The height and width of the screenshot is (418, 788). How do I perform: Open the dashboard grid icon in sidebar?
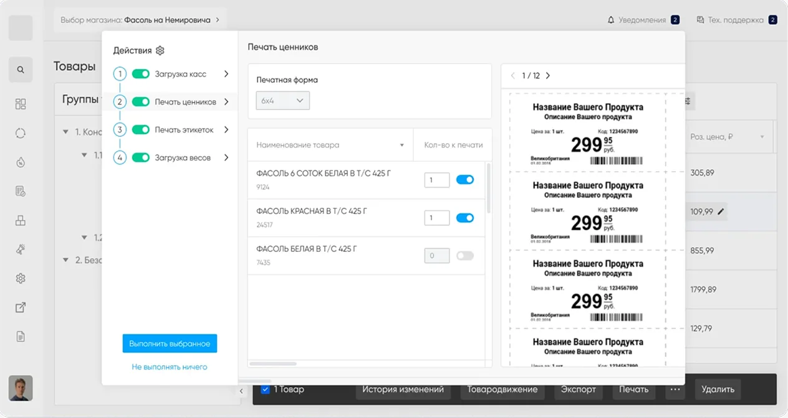click(21, 104)
